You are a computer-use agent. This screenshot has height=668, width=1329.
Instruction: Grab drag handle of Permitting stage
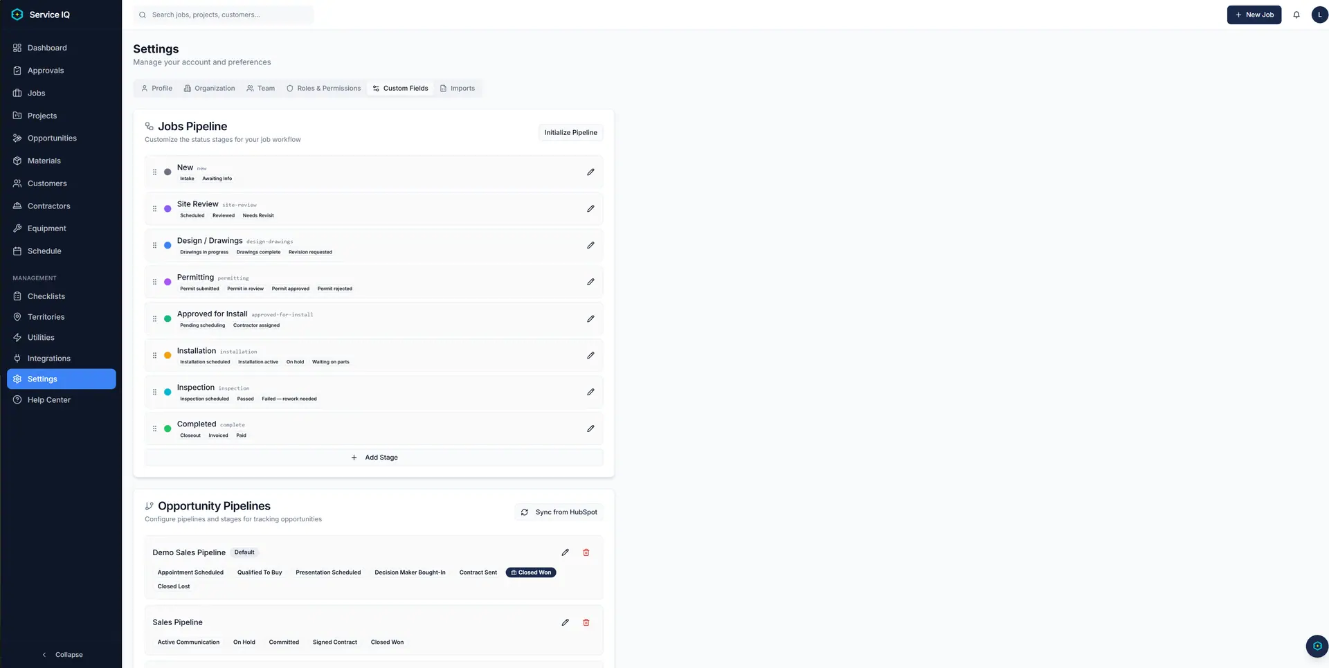(154, 282)
